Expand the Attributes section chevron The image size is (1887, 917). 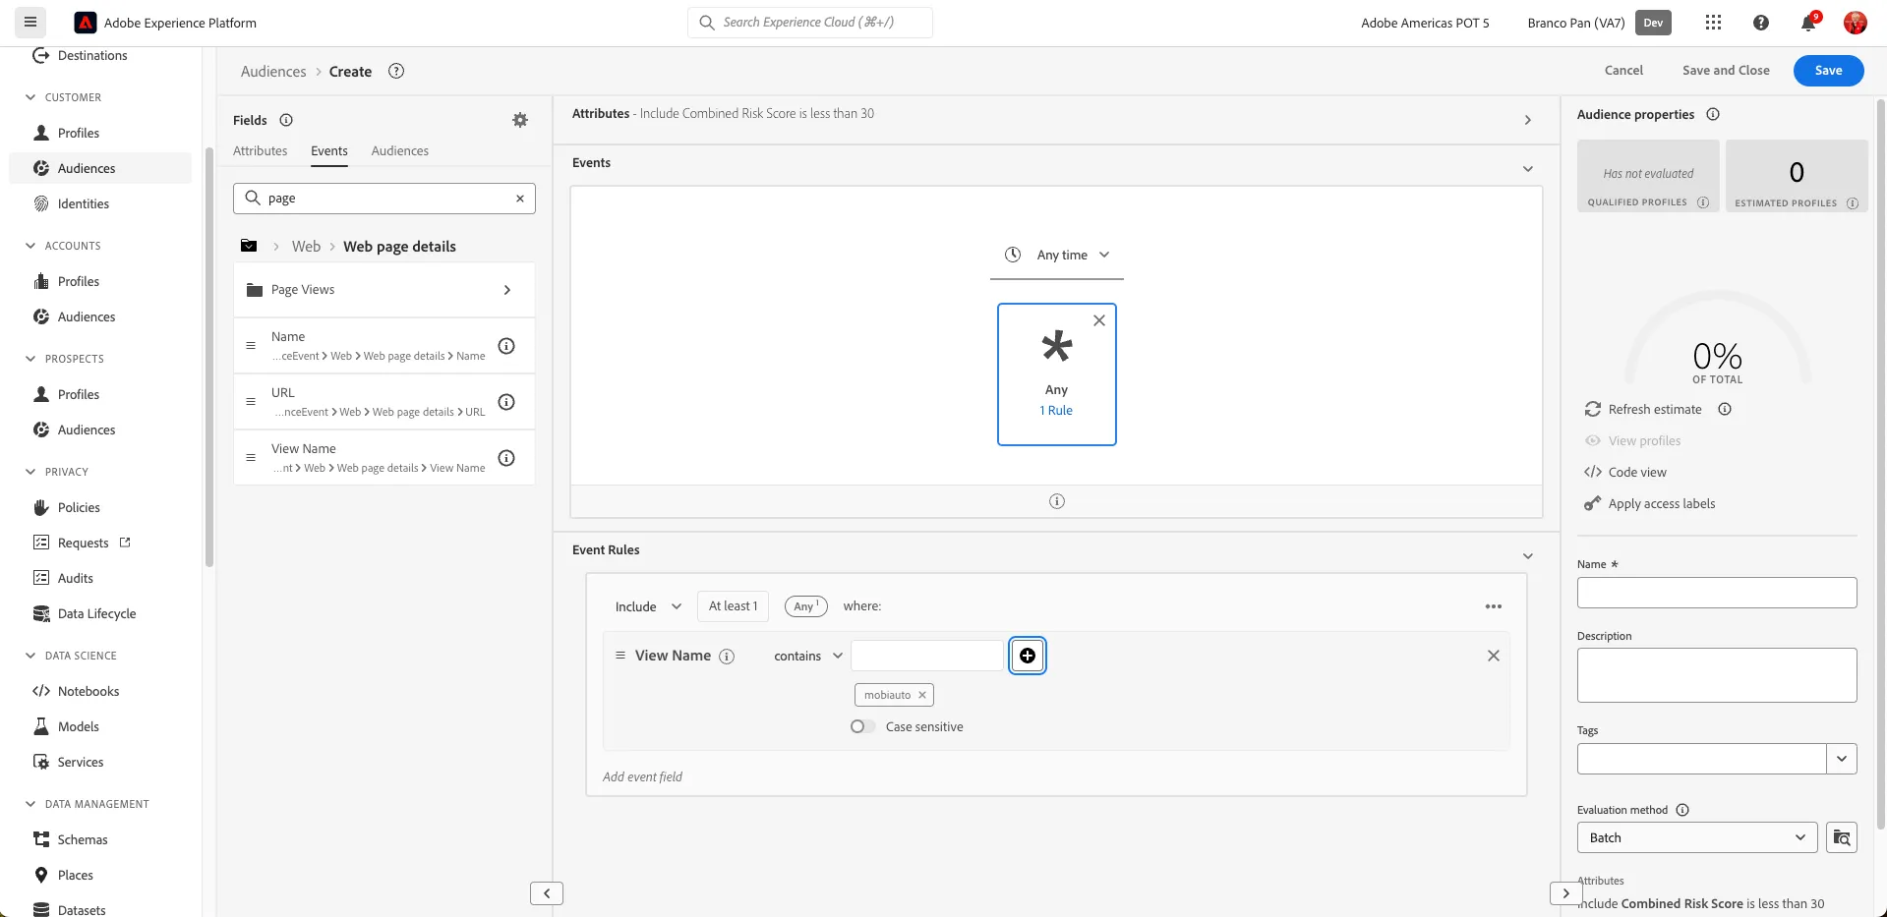[x=1528, y=120]
